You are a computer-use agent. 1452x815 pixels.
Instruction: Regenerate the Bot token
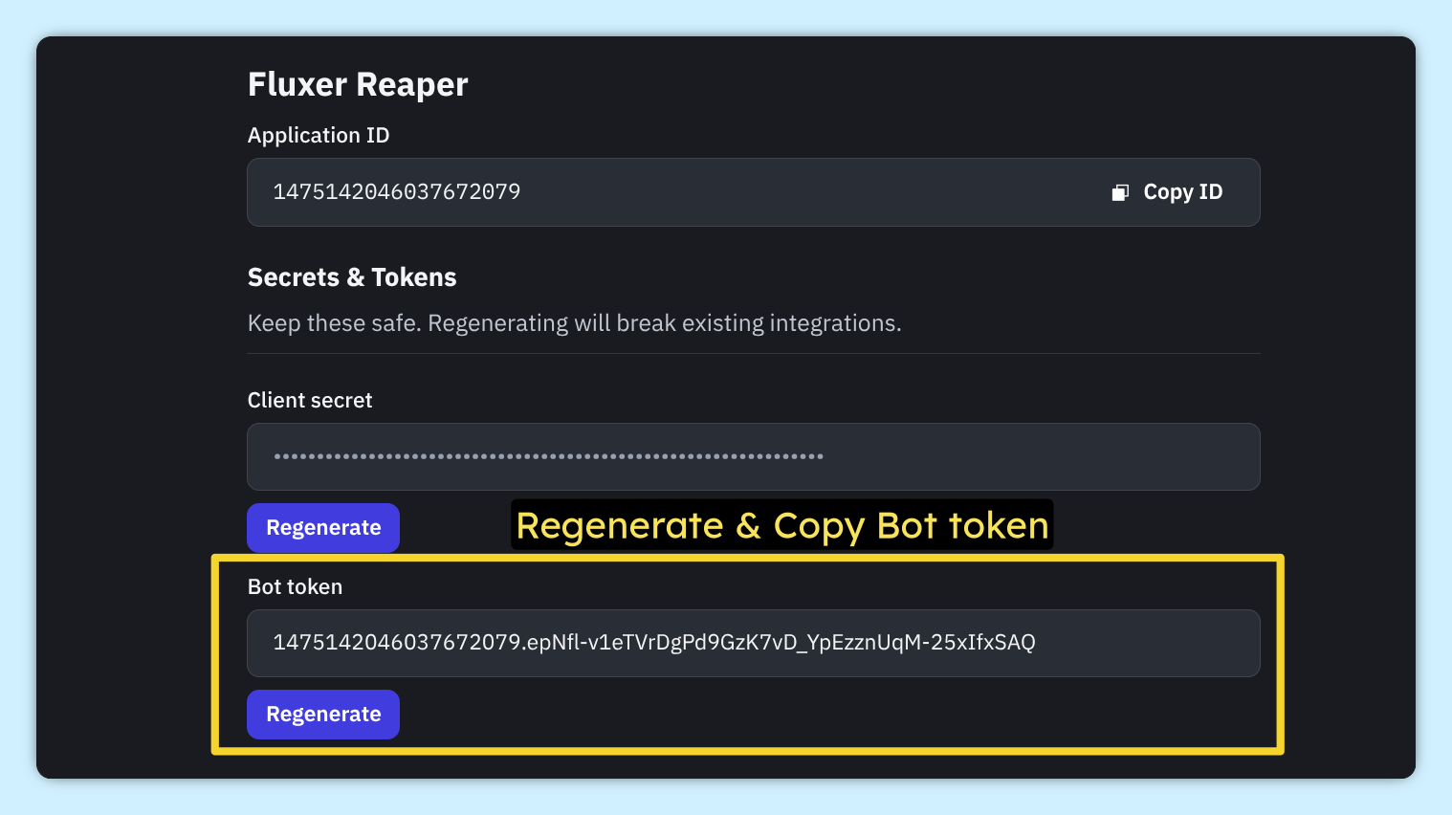[x=323, y=715]
